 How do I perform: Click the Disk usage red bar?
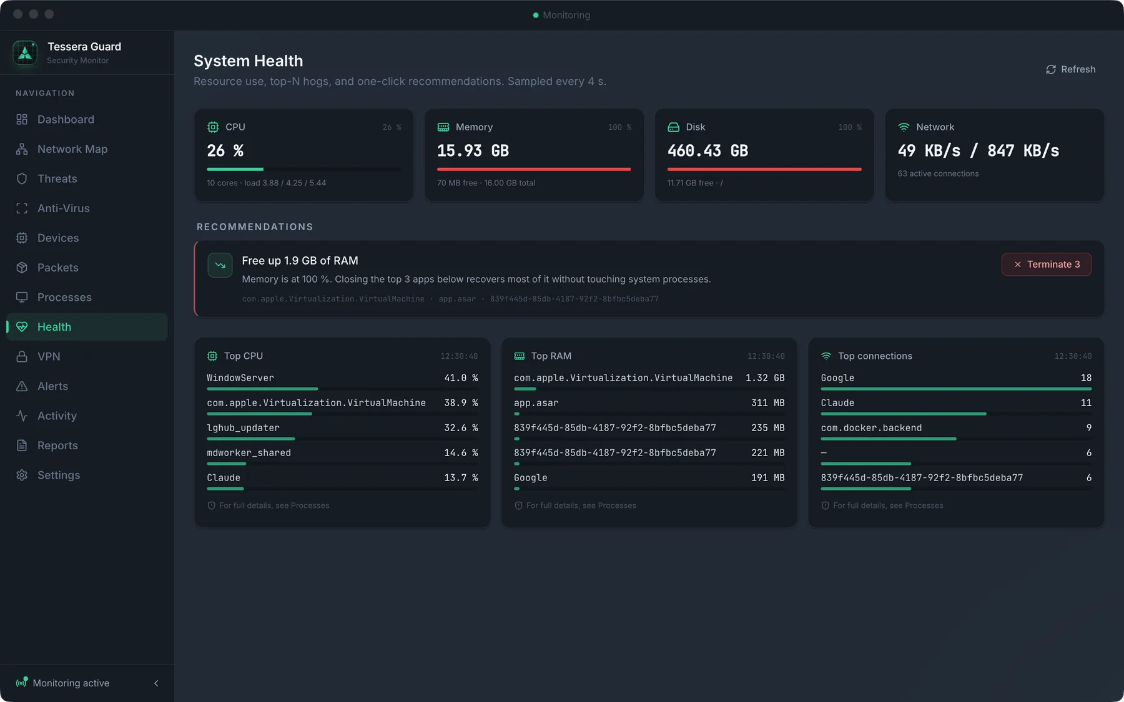pyautogui.click(x=764, y=169)
